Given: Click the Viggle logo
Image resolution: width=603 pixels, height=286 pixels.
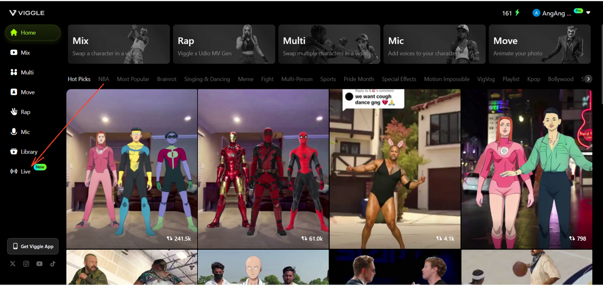Looking at the screenshot, I should (27, 13).
